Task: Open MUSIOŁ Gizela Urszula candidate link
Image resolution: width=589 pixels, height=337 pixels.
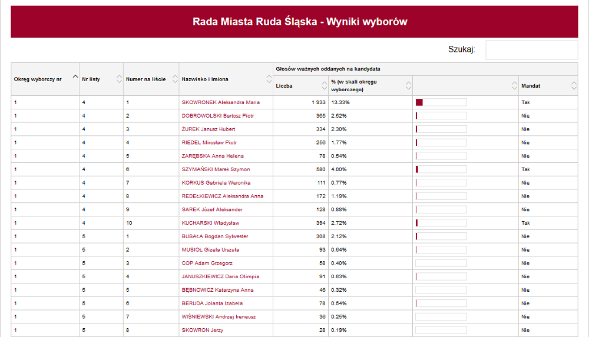Action: 210,250
